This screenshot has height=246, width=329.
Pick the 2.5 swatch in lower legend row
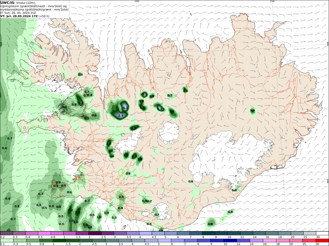pos(99,241)
